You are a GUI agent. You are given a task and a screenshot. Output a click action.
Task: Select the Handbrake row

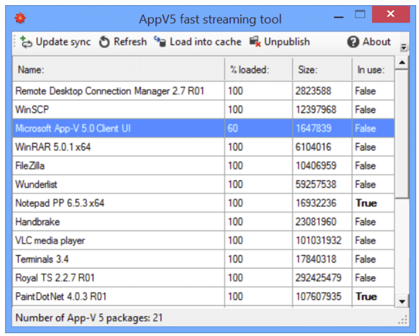coord(204,222)
